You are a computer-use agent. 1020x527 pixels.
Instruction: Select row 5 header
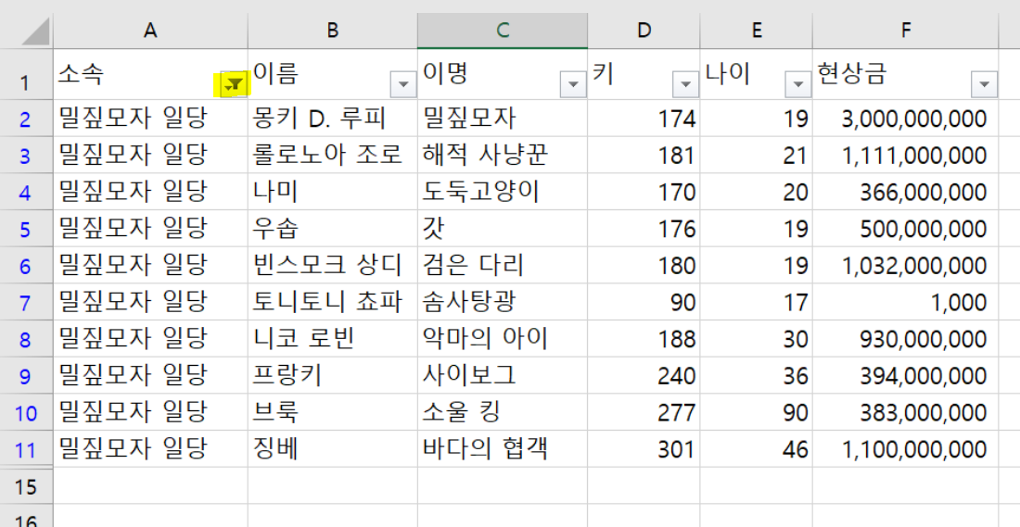pos(26,230)
